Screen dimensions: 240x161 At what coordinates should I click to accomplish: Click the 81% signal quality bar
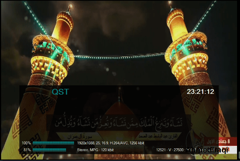[x=49, y=150]
